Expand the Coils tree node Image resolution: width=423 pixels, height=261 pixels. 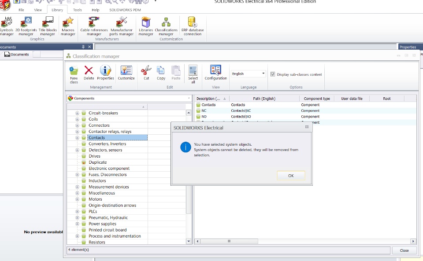(x=78, y=119)
